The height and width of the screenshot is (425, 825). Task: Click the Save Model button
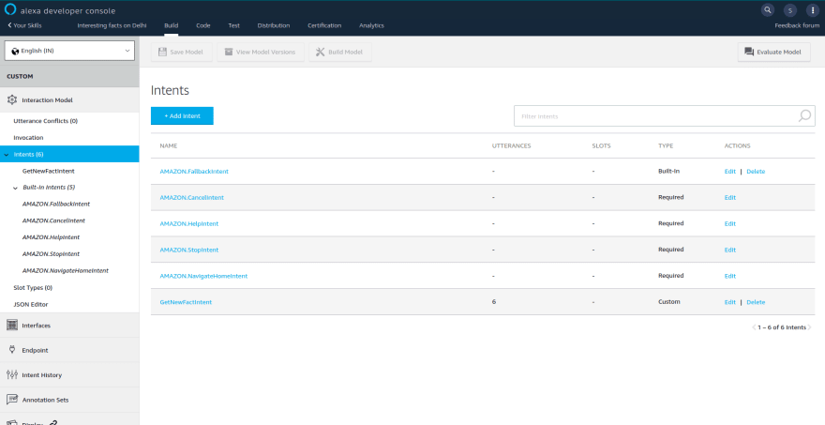(182, 53)
